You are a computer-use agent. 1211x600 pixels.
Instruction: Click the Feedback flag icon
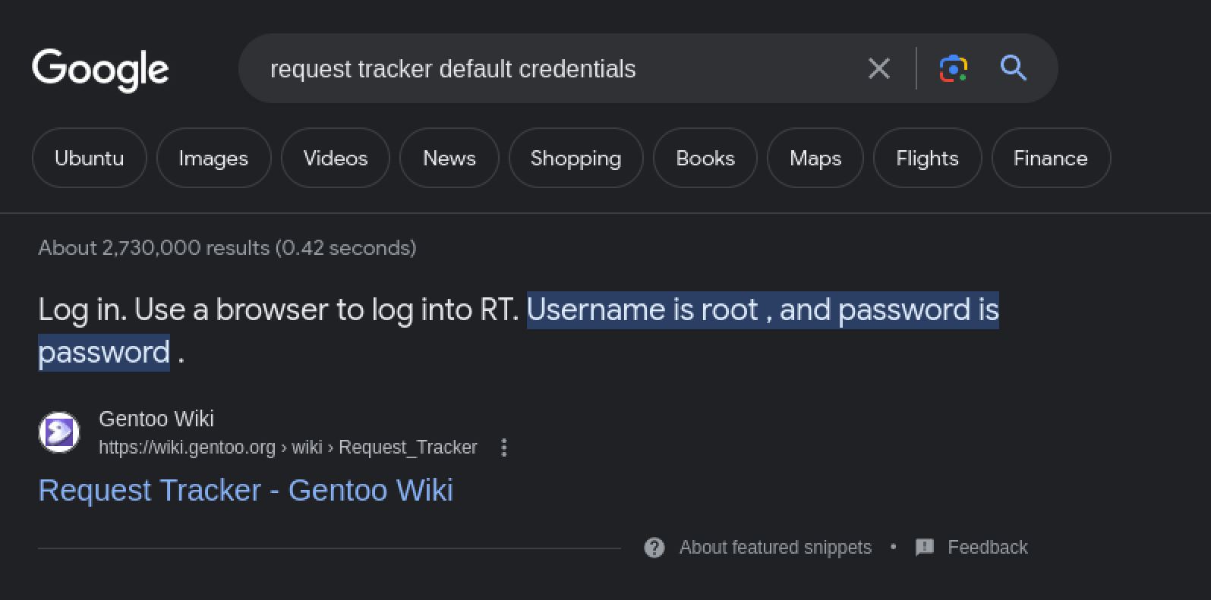tap(925, 548)
